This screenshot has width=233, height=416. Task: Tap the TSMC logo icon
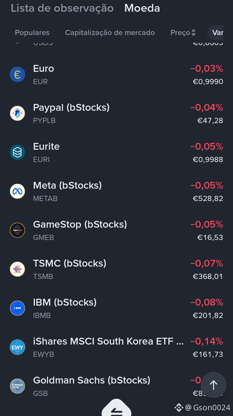(x=17, y=269)
